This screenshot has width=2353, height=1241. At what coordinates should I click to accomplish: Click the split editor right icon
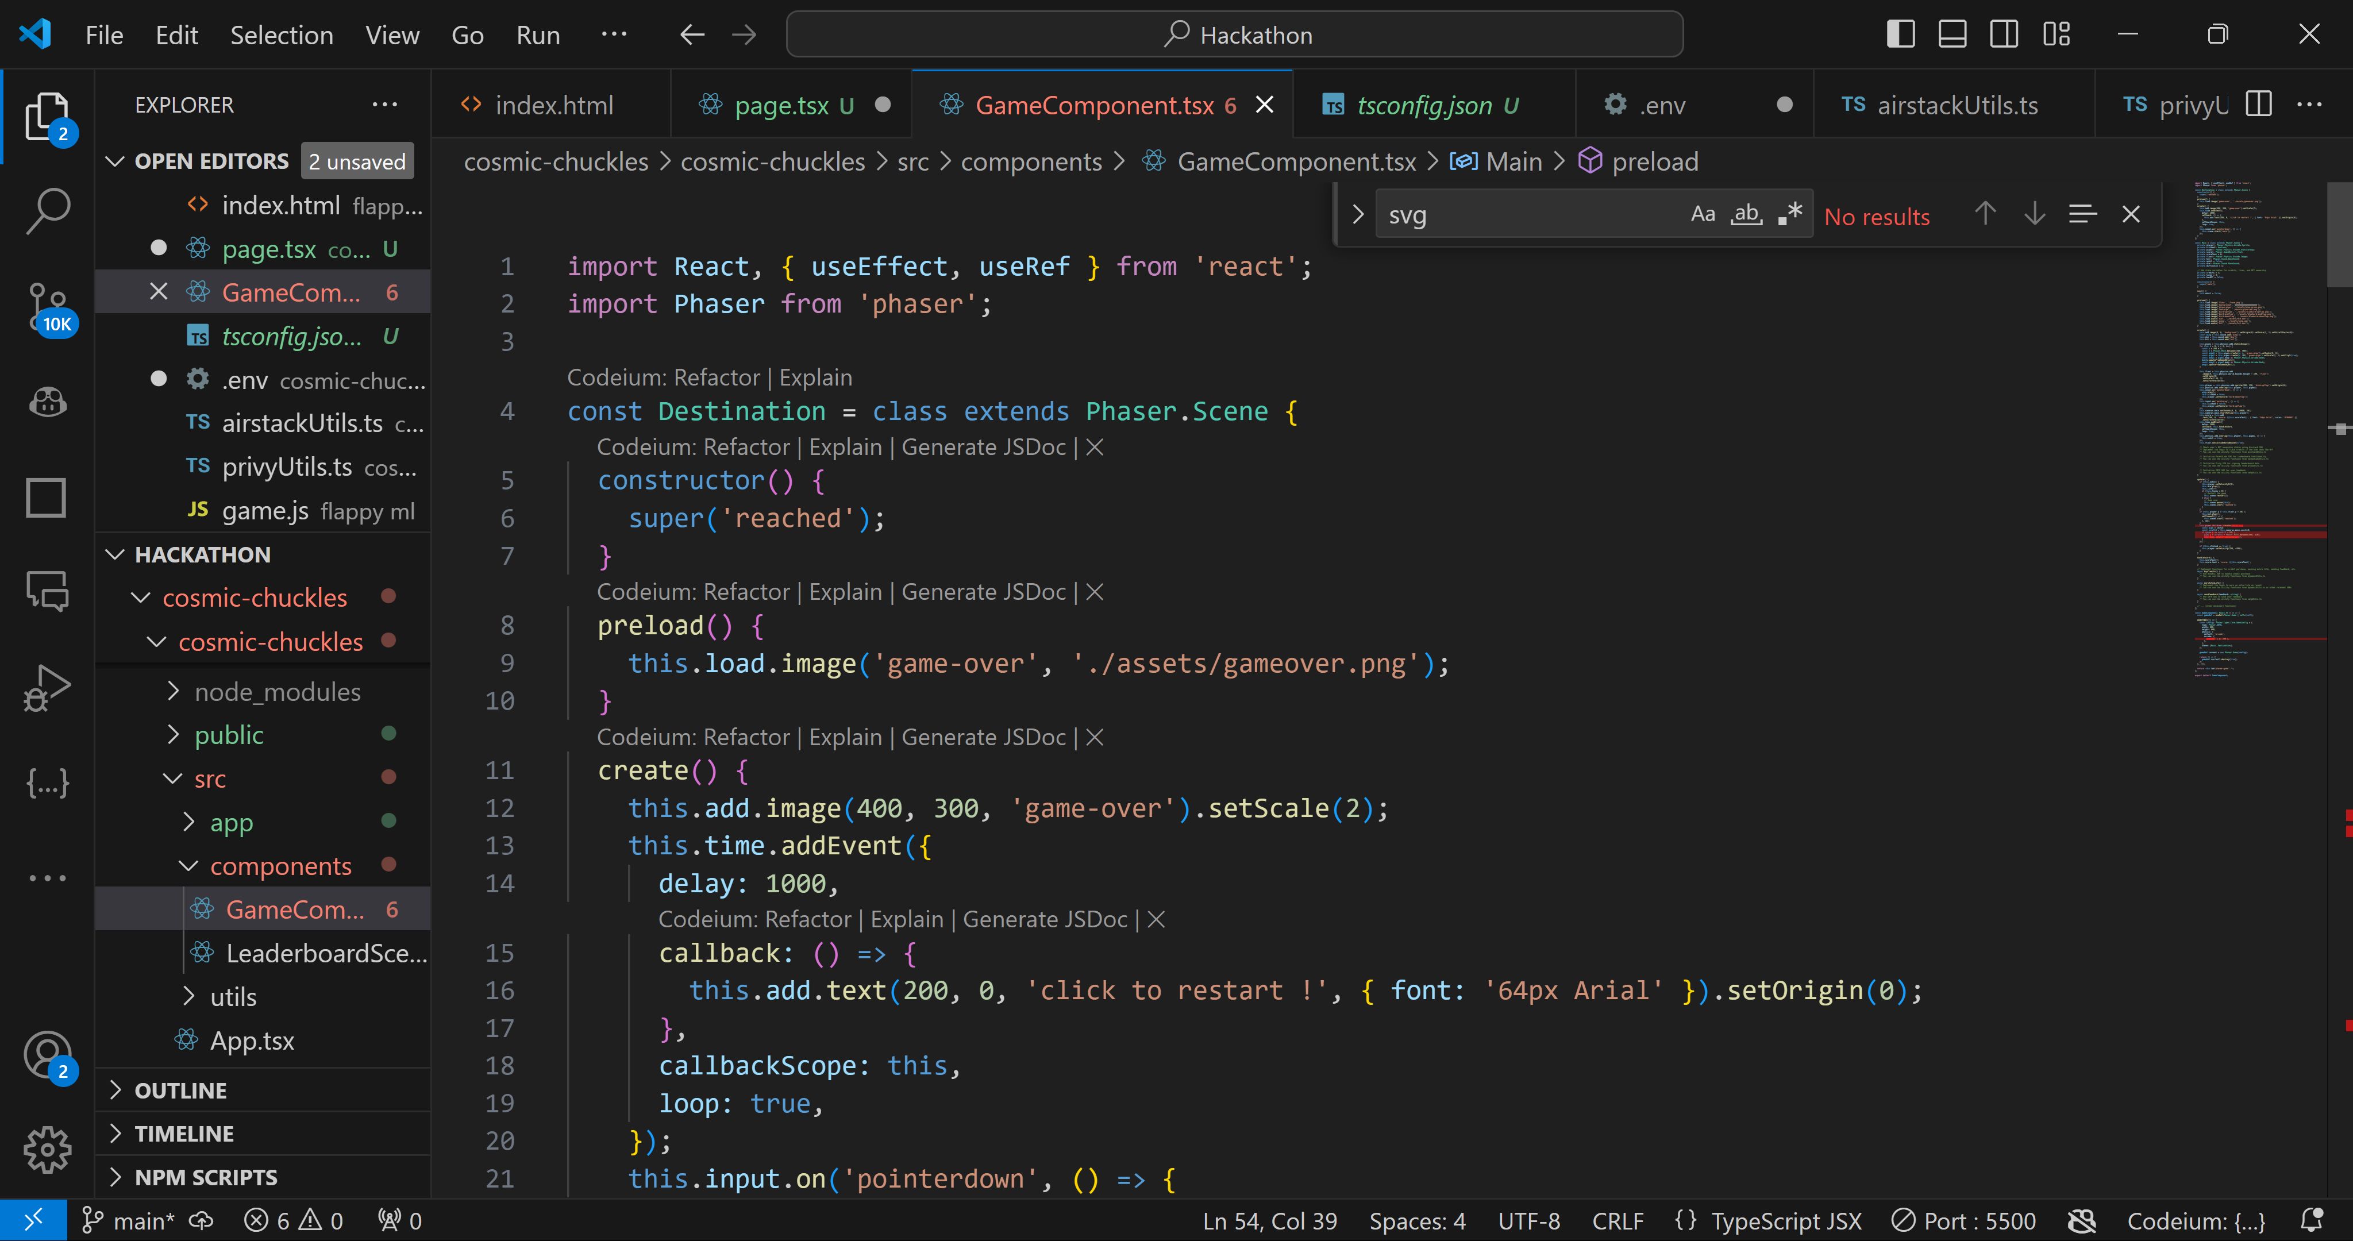(2259, 104)
